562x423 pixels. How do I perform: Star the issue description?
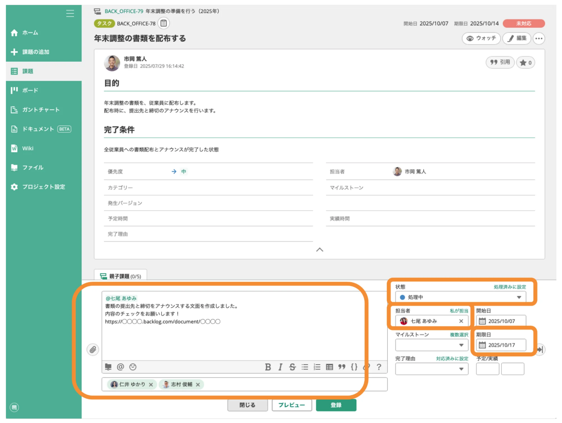525,62
